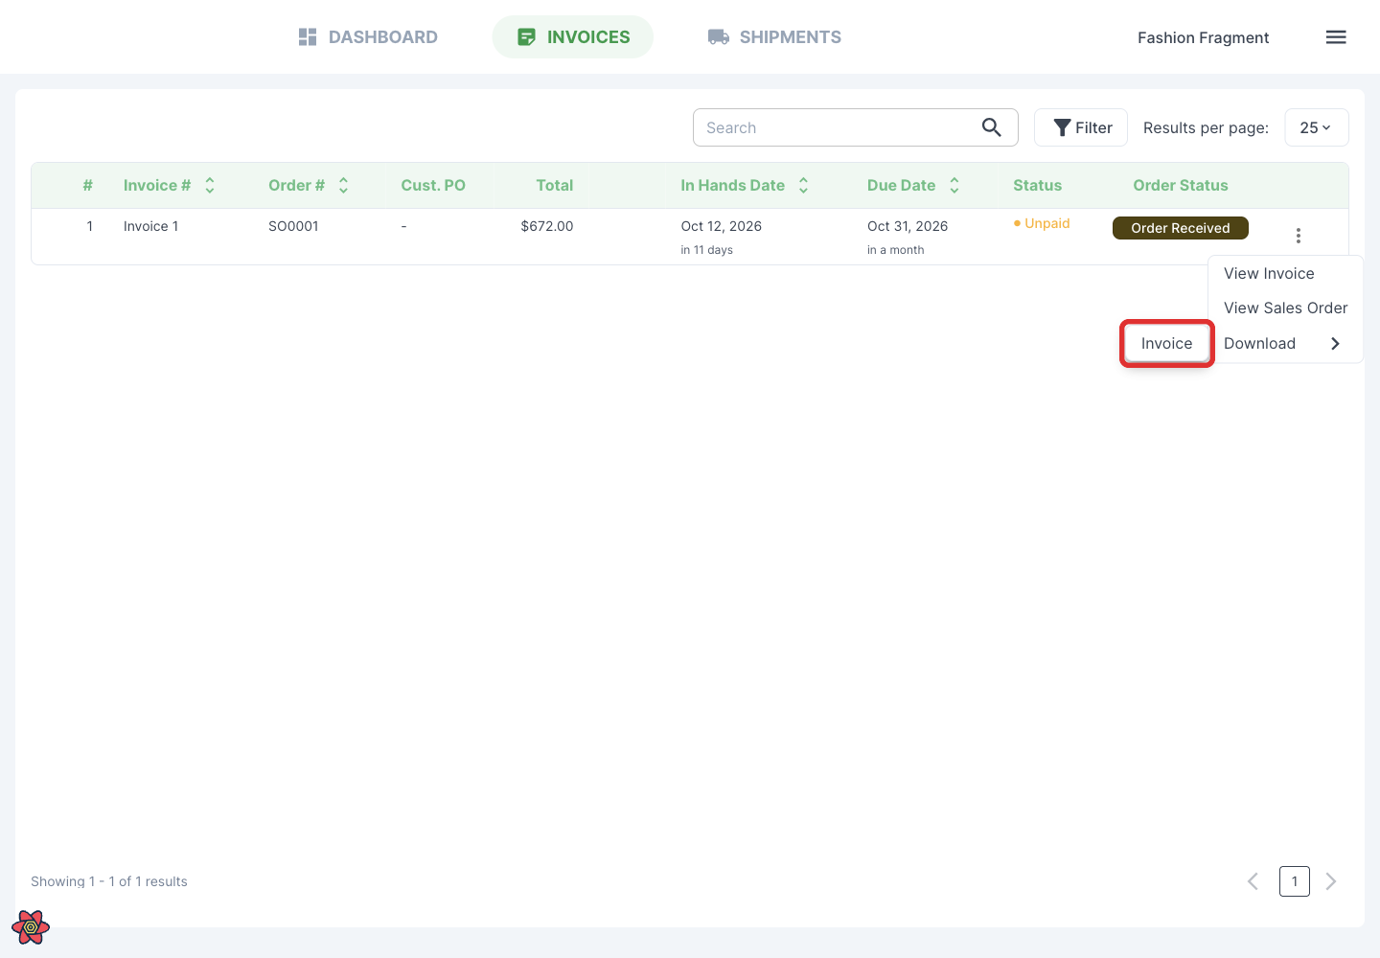Click the Cust. PO column header

click(433, 186)
